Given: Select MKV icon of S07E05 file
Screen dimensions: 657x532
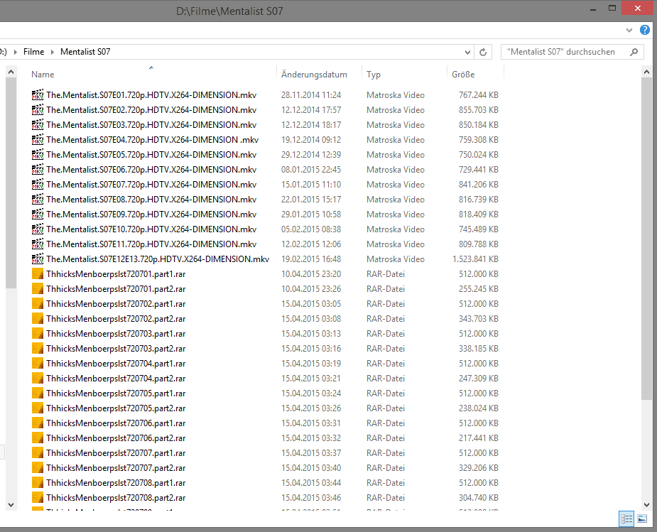Looking at the screenshot, I should (38, 155).
